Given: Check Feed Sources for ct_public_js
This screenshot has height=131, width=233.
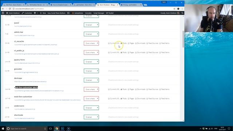Looking at the screenshot, I should tap(147, 52).
